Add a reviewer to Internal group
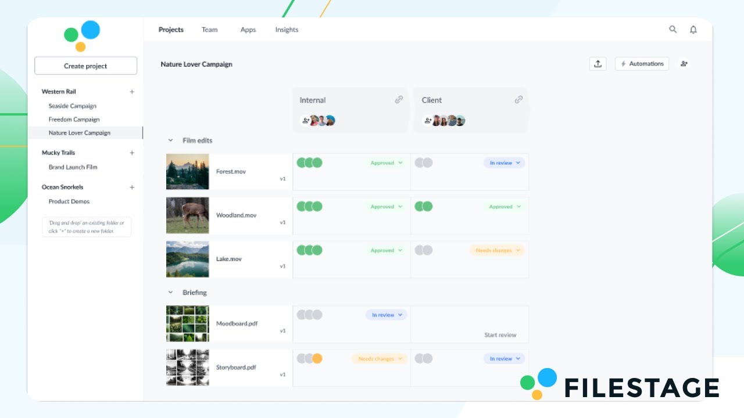 [x=305, y=121]
